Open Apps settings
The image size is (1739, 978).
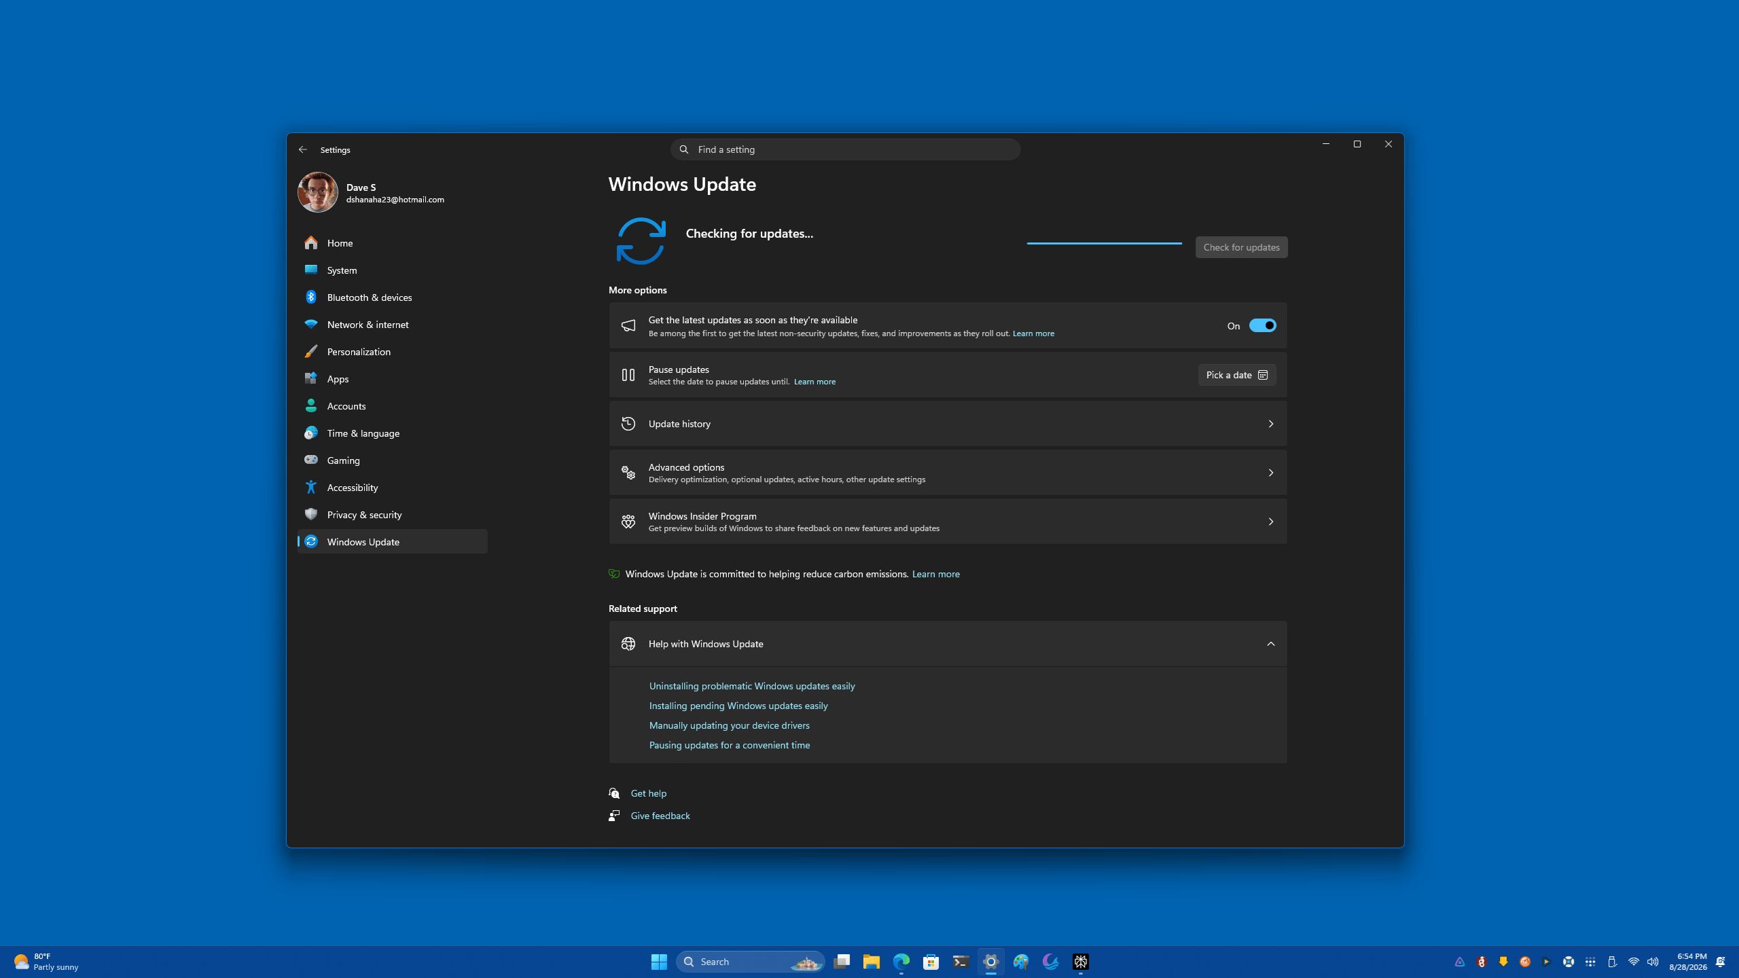(x=393, y=378)
